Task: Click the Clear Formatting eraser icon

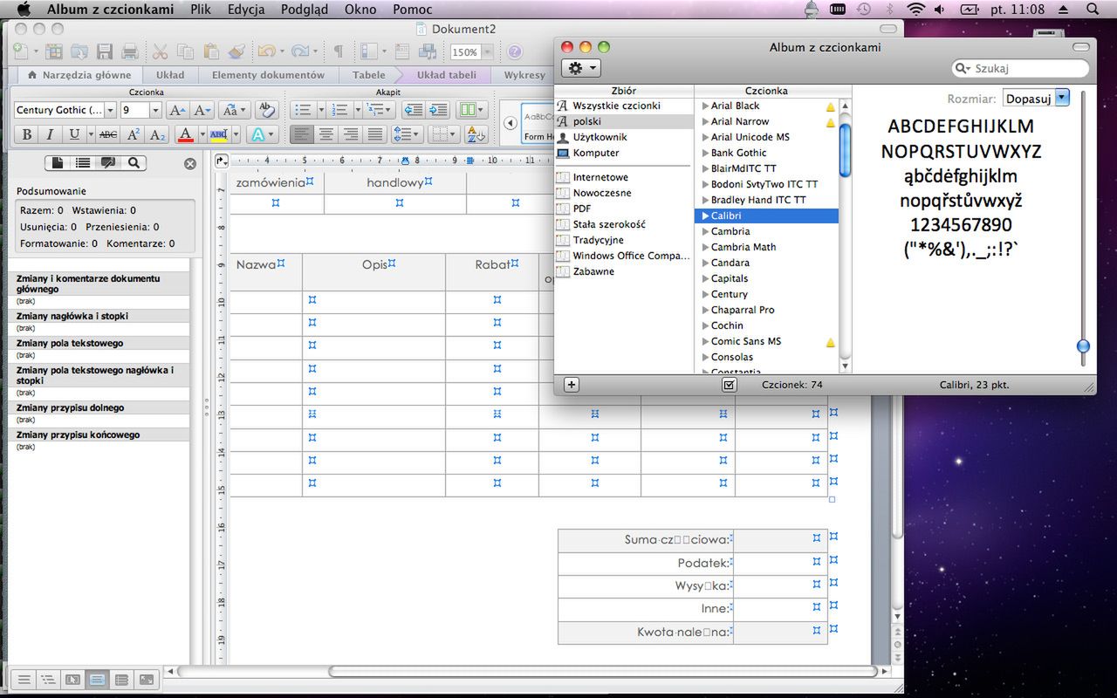Action: 267,110
